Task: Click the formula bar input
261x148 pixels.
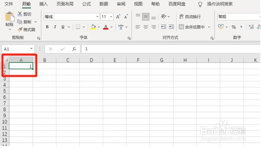Action: coord(171,49)
